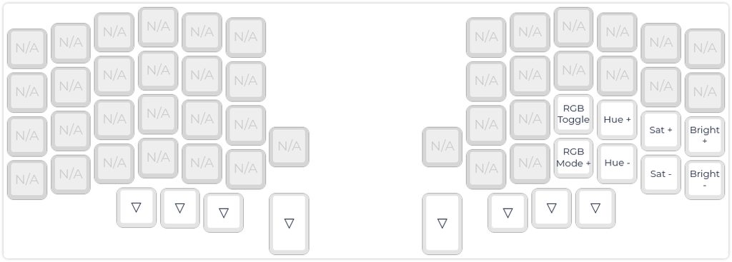Click the Hue + key
Screen dimensions: 732x262
[617, 119]
